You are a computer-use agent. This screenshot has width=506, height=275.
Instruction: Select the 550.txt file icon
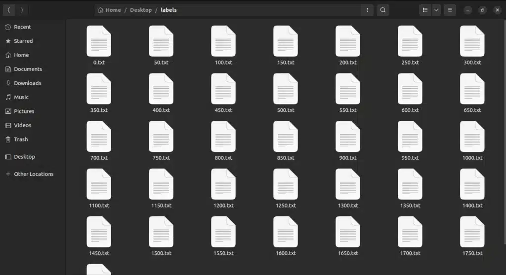(348, 89)
